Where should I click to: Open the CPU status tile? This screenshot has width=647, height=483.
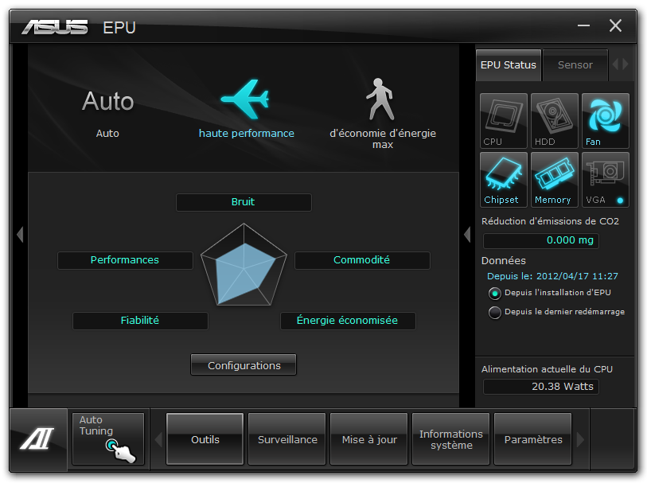click(504, 120)
